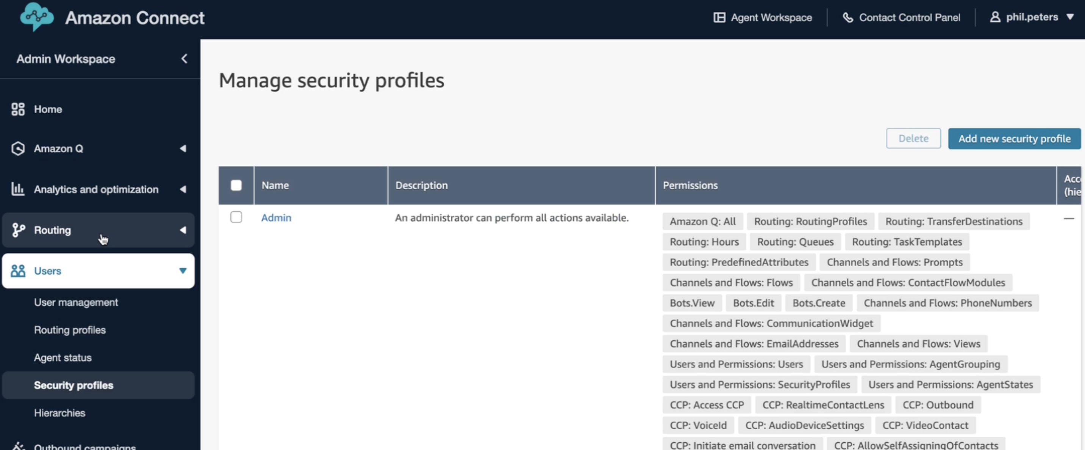Click the Analytics bar chart icon
Viewport: 1085px width, 450px height.
18,189
